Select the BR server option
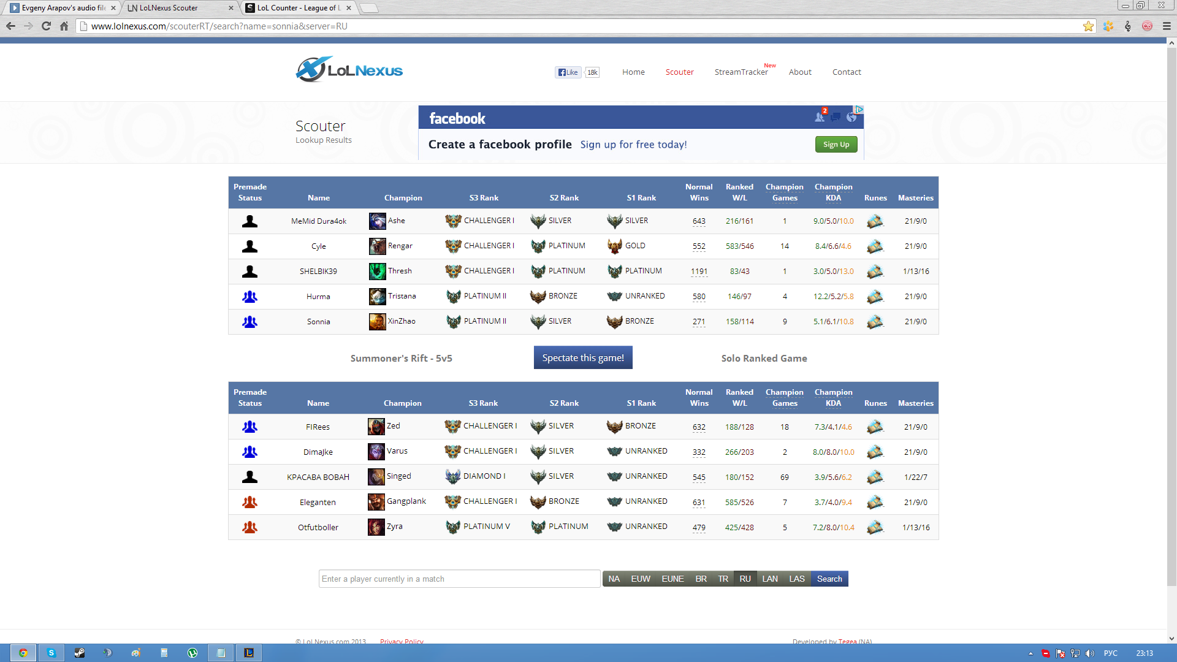The image size is (1177, 662). point(701,579)
